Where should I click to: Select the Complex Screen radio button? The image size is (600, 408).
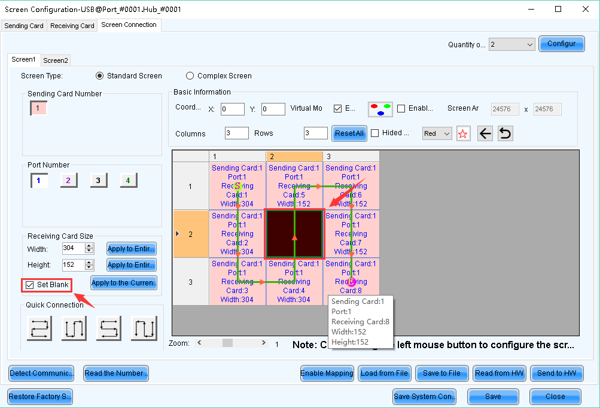(x=190, y=76)
